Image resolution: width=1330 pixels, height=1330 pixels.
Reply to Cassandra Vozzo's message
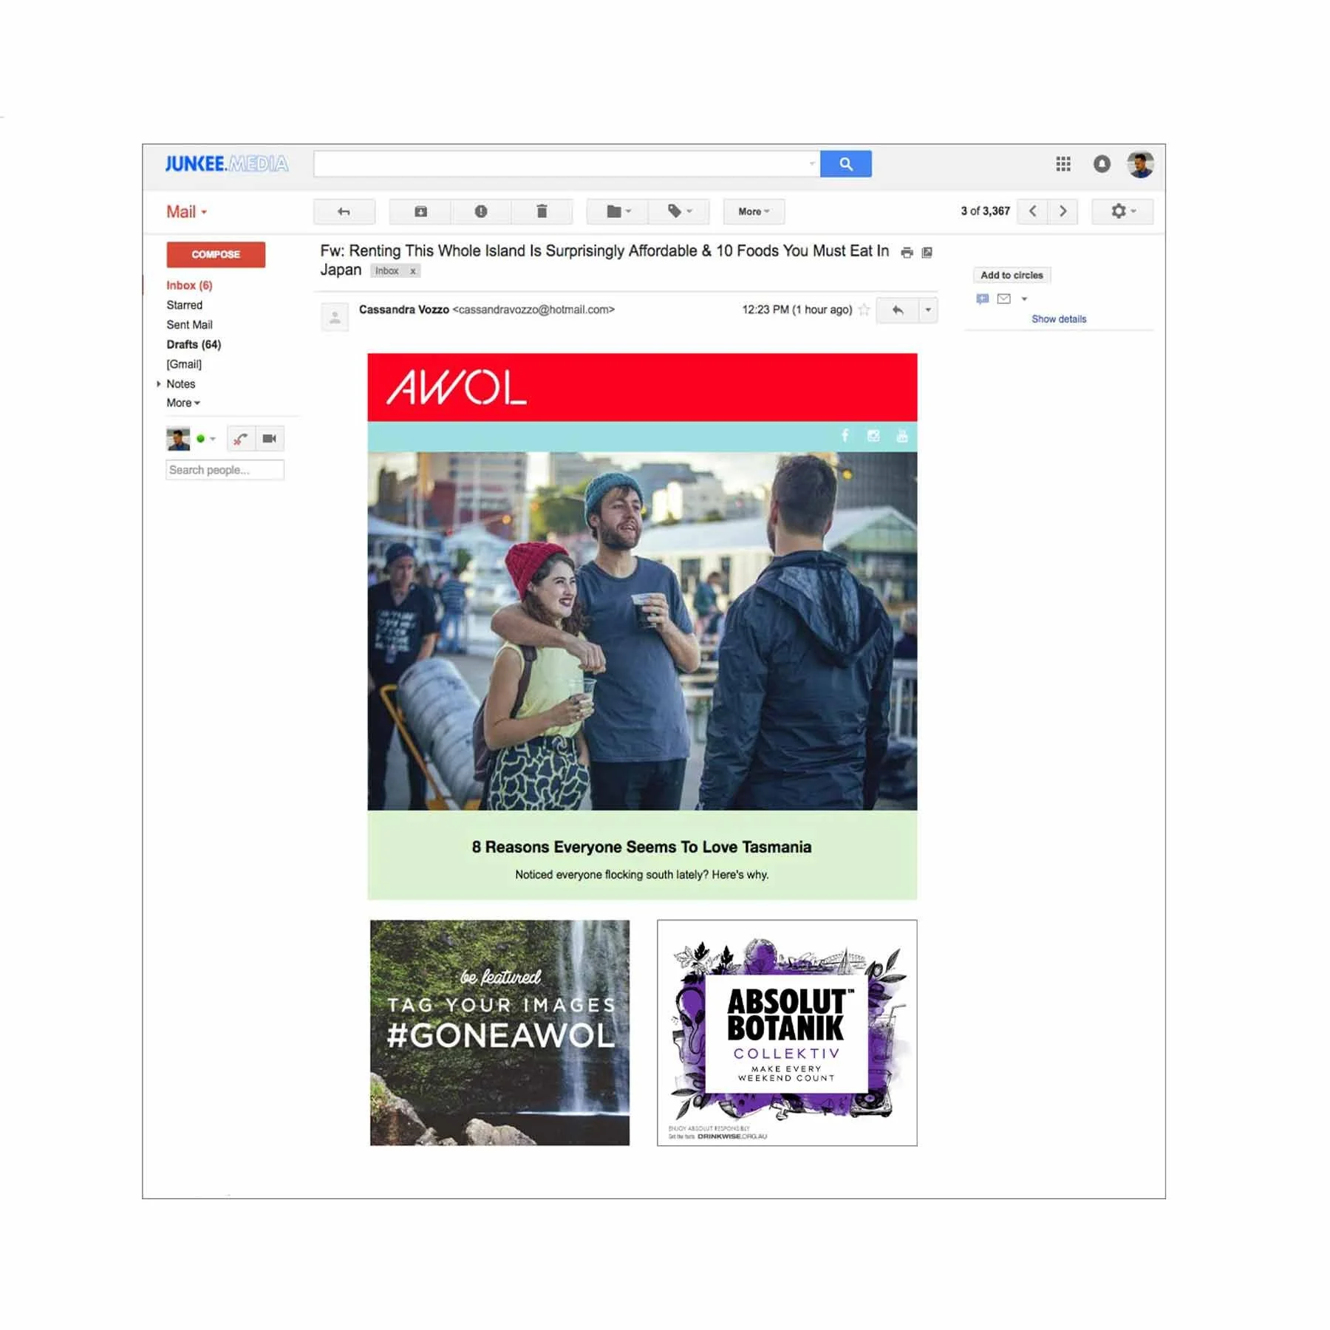pos(897,310)
